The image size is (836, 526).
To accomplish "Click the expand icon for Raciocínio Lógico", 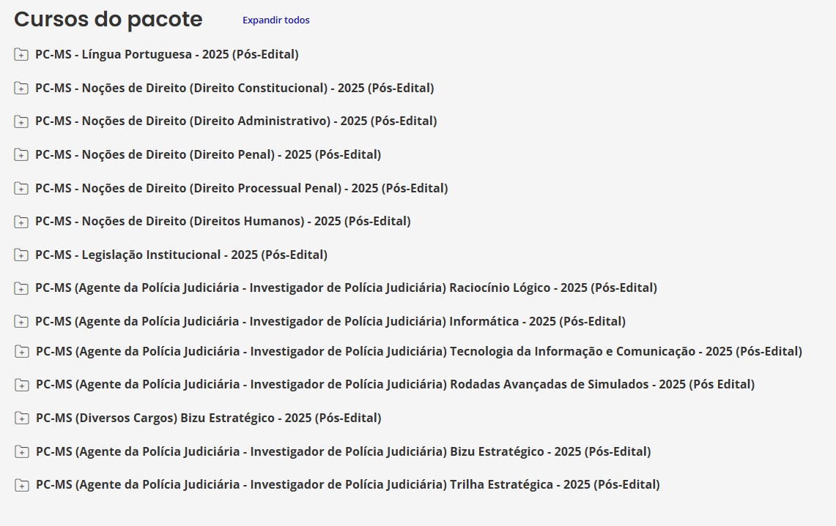I will (21, 288).
